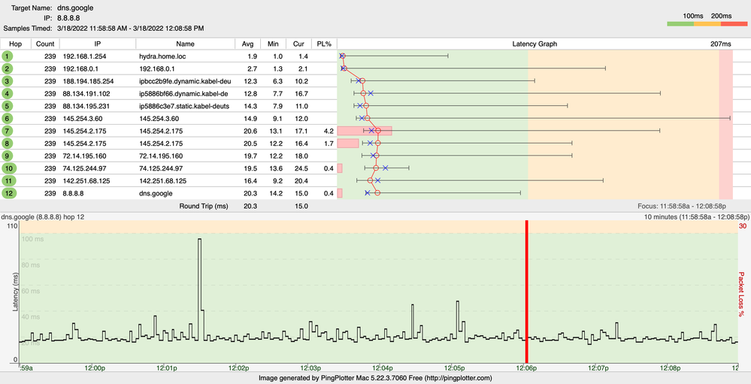The height and width of the screenshot is (384, 751).
Task: Click the packet loss bar for hop 7
Action: [x=365, y=132]
